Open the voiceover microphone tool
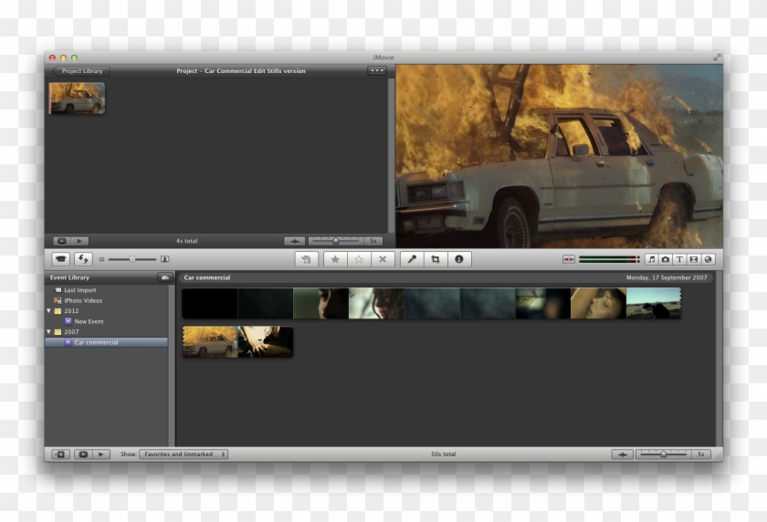 pyautogui.click(x=412, y=259)
